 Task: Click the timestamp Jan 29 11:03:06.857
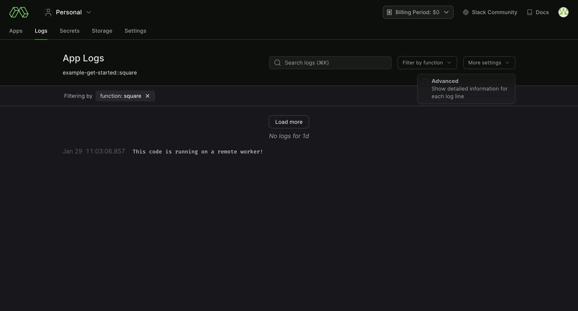tap(94, 151)
